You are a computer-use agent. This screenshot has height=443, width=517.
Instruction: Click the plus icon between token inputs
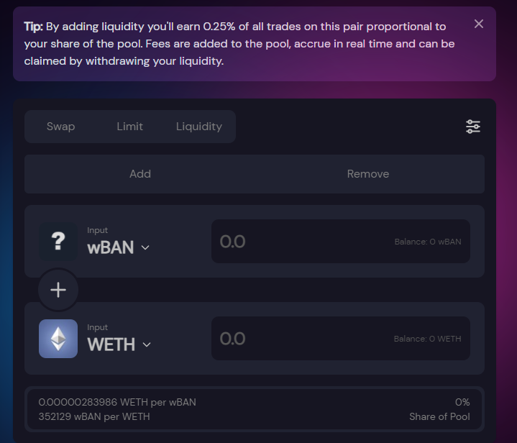click(58, 290)
